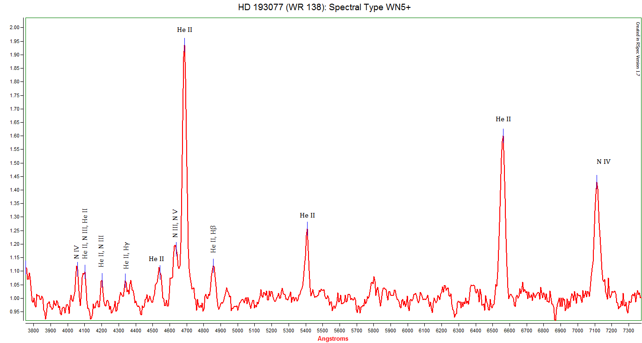The image size is (642, 343).
Task: Click the 5400 x-axis tick value
Action: pos(306,331)
